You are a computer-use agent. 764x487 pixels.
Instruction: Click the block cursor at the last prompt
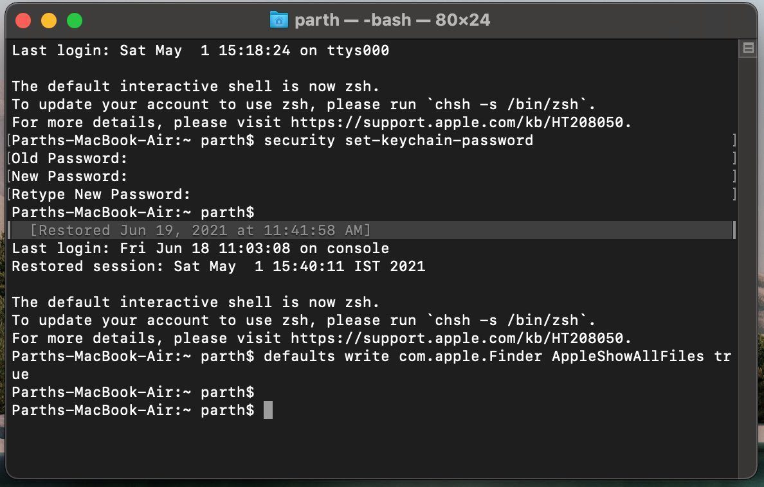tap(268, 410)
